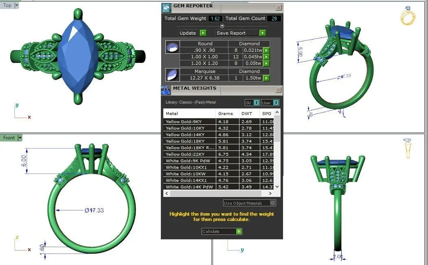This screenshot has height=265, width=428.
Task: Close the Metal Weights panel
Action: (x=278, y=90)
